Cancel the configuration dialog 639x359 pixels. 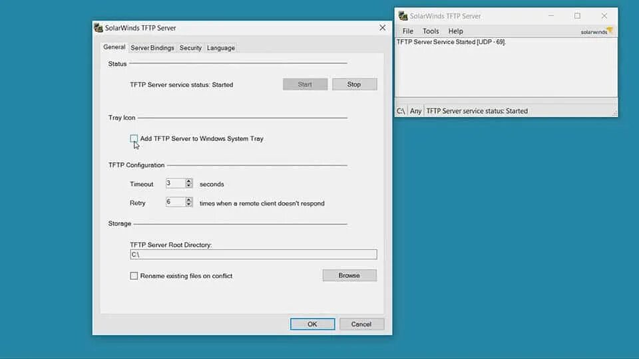pos(361,324)
